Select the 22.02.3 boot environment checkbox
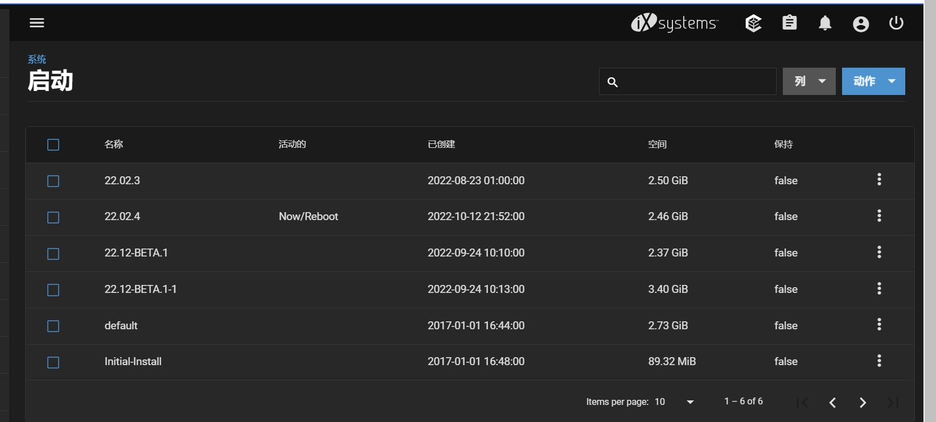 tap(53, 181)
